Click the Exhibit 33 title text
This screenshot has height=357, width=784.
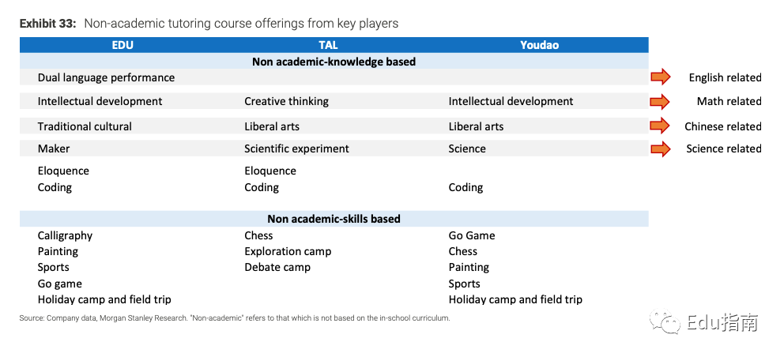click(209, 24)
